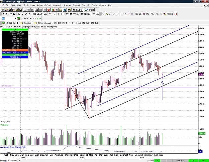Click the highlighter marker icon

pos(165,14)
